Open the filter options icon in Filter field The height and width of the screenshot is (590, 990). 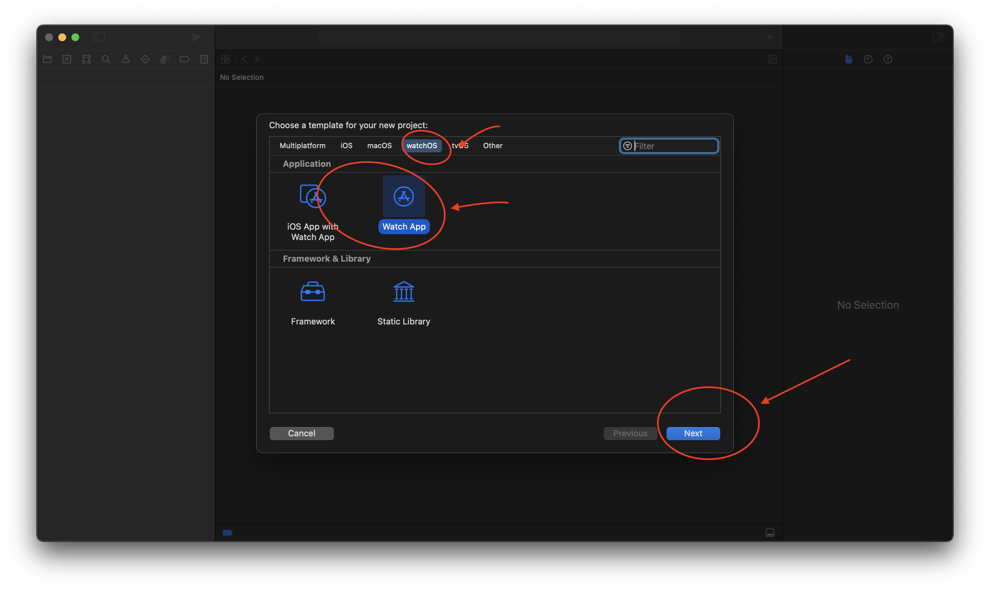627,146
